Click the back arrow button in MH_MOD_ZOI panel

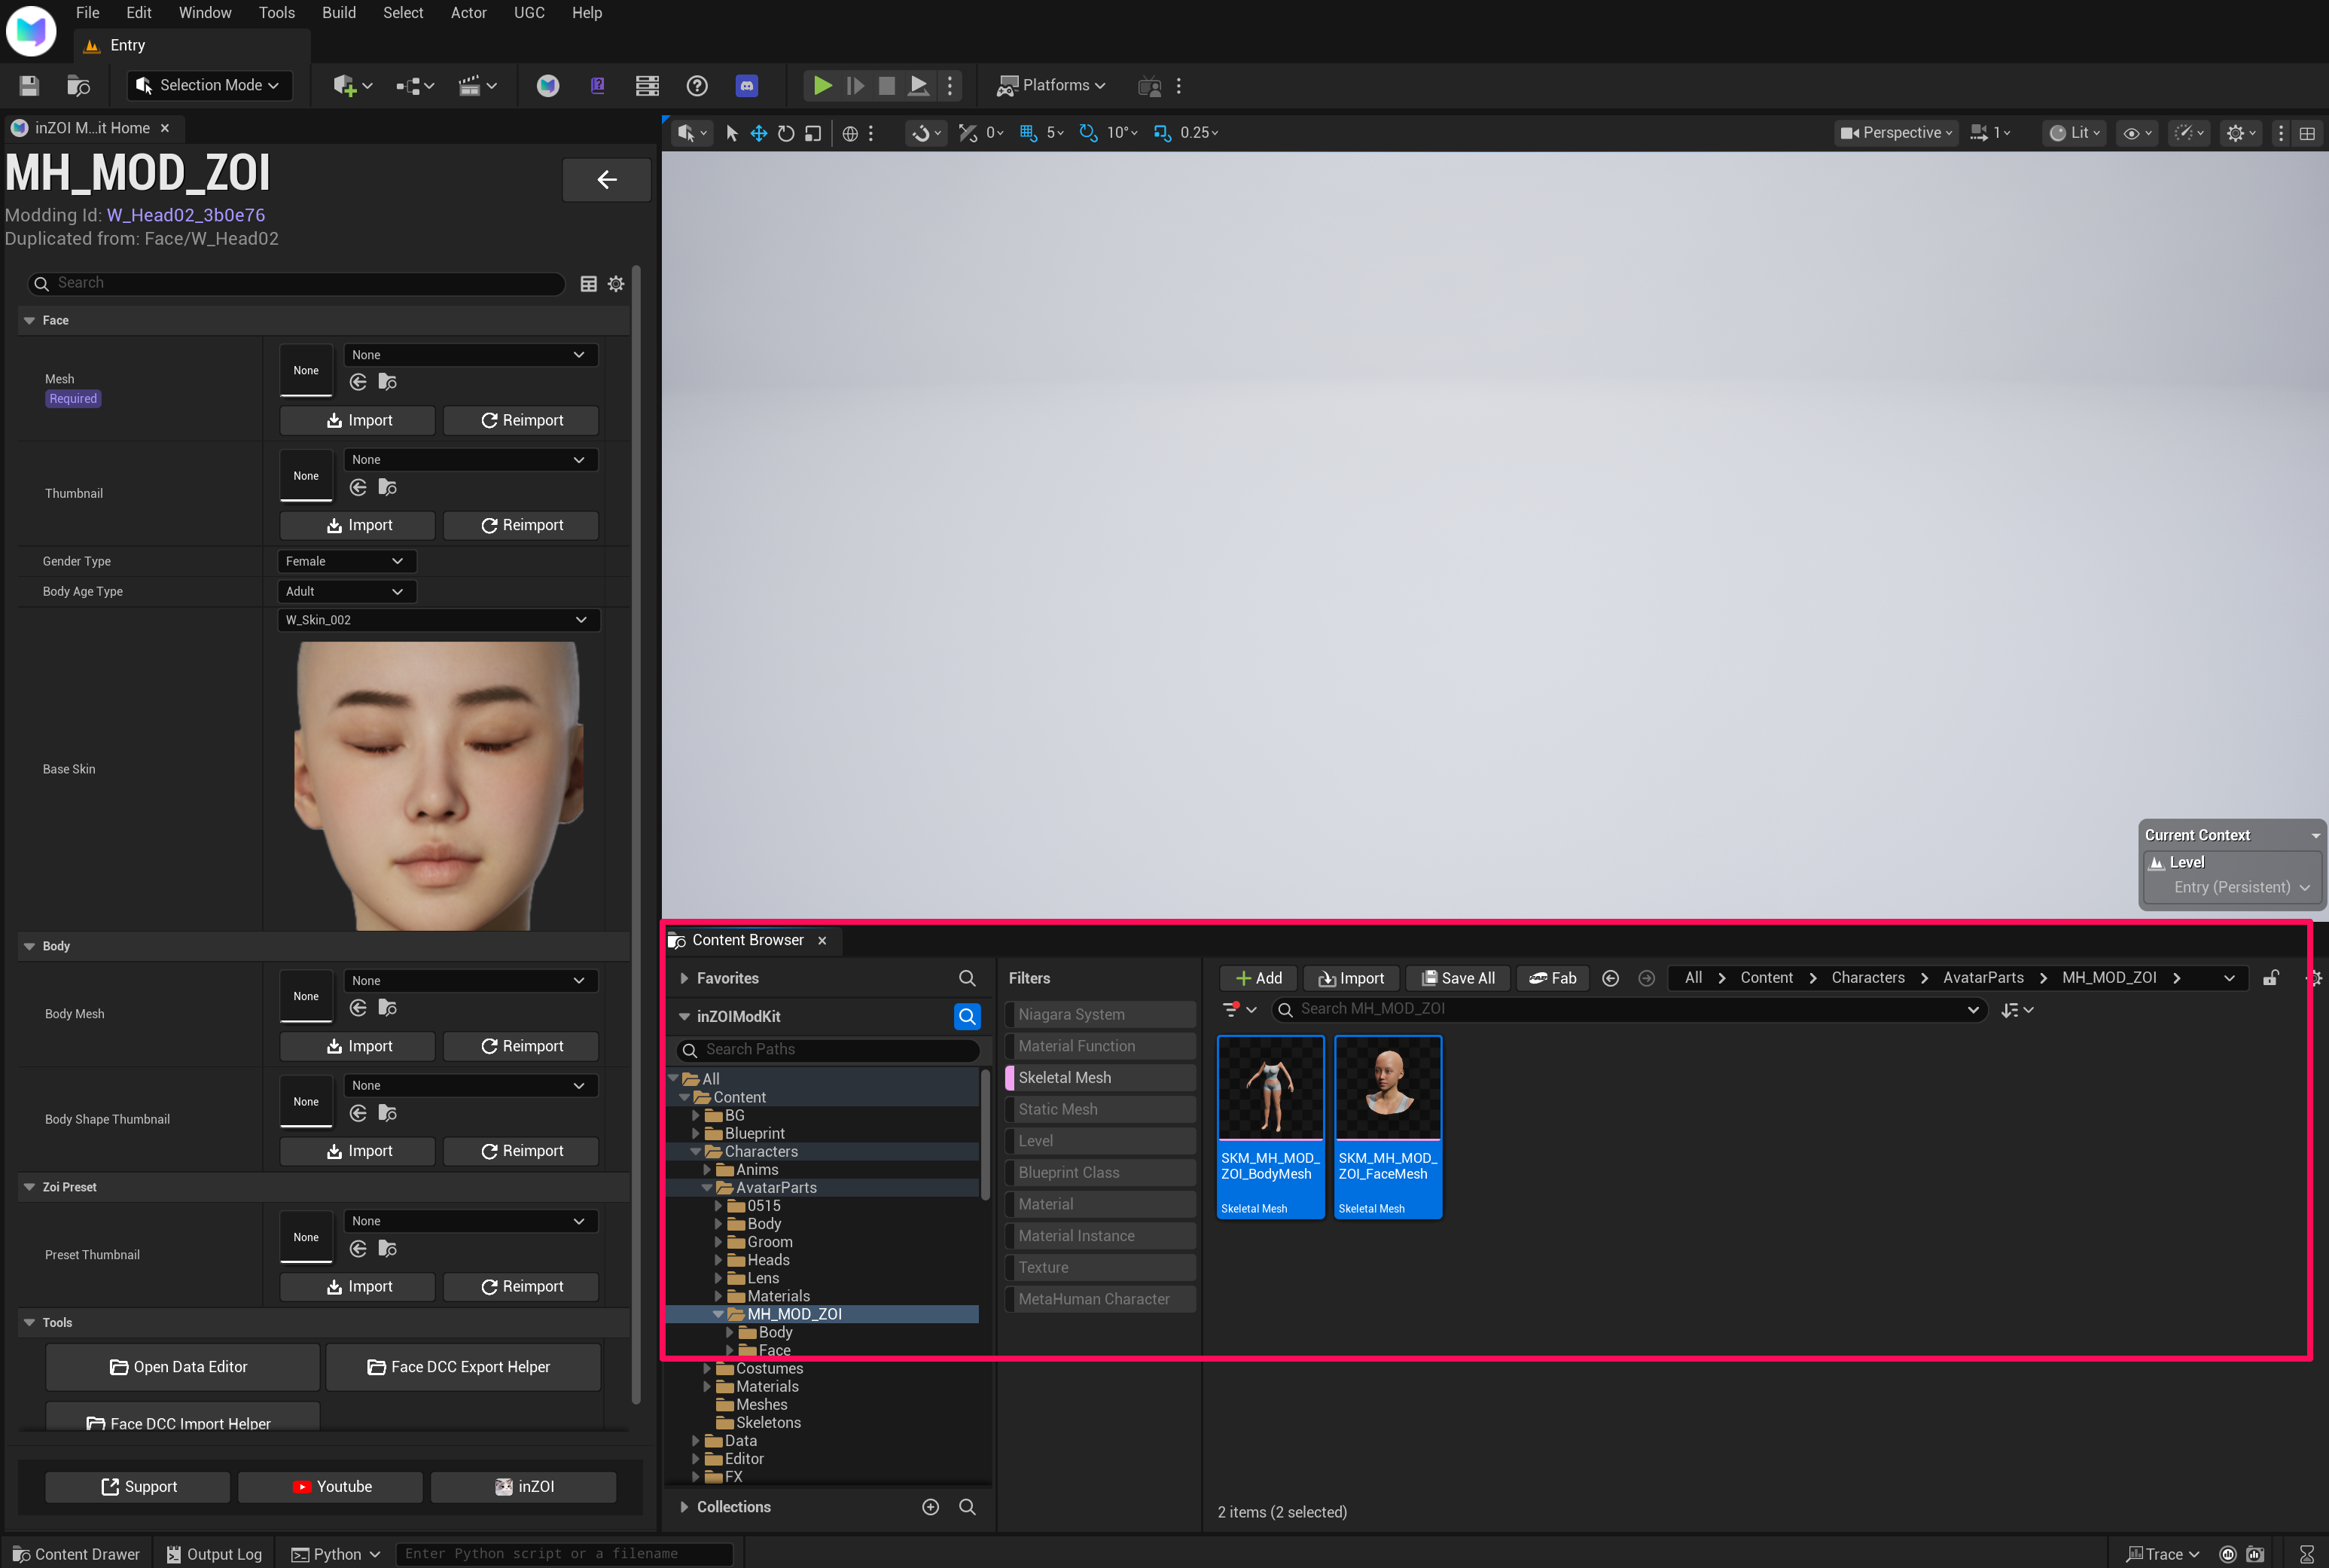tap(607, 180)
